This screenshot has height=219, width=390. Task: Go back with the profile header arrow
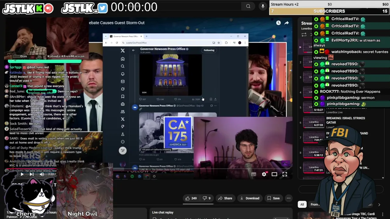coord(133,50)
